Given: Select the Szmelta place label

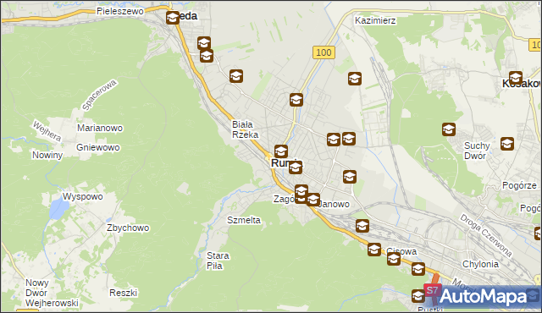Looking at the screenshot, I should pos(244,220).
